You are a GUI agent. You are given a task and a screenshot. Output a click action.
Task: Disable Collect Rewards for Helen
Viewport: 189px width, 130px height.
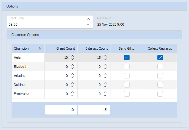pyautogui.click(x=160, y=57)
